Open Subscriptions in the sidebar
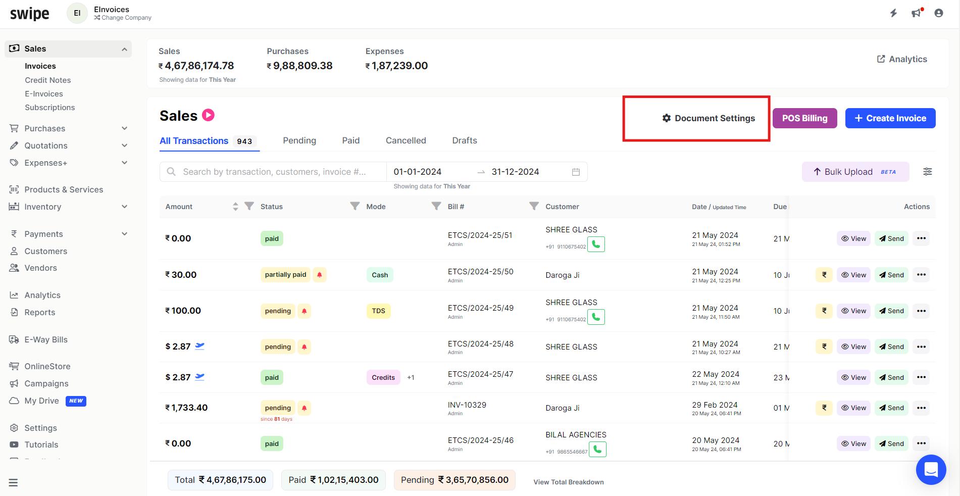Viewport: 960px width, 496px height. pos(50,108)
